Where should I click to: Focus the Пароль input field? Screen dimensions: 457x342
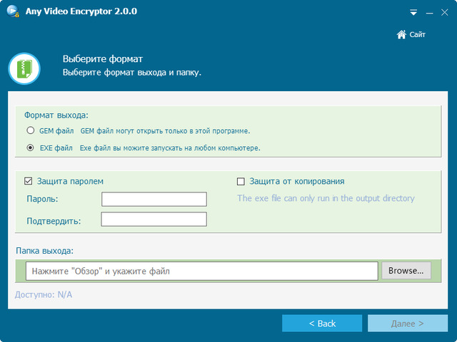pyautogui.click(x=154, y=199)
